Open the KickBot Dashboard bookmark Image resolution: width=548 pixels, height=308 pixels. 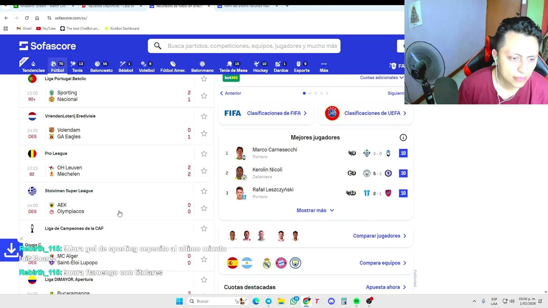pyautogui.click(x=121, y=28)
